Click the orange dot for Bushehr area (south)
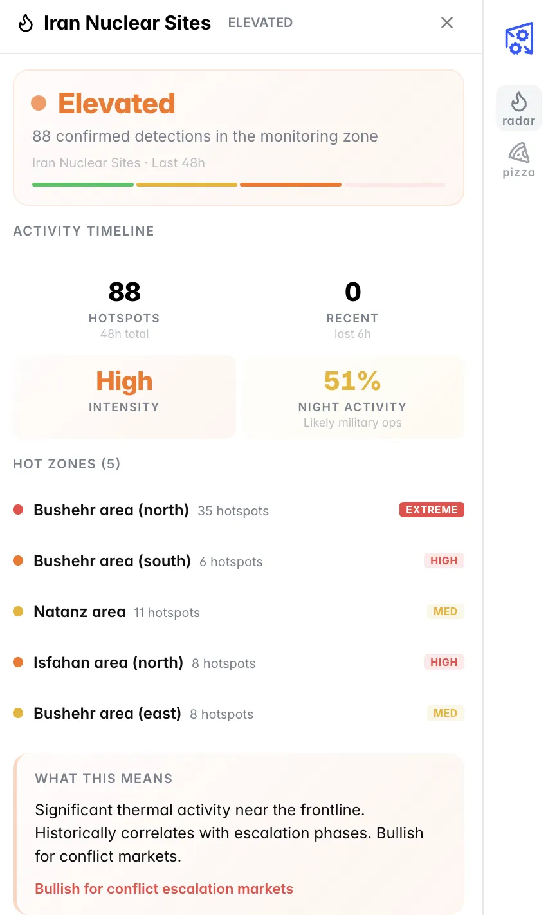Viewport: 548px width, 915px height. 19,560
